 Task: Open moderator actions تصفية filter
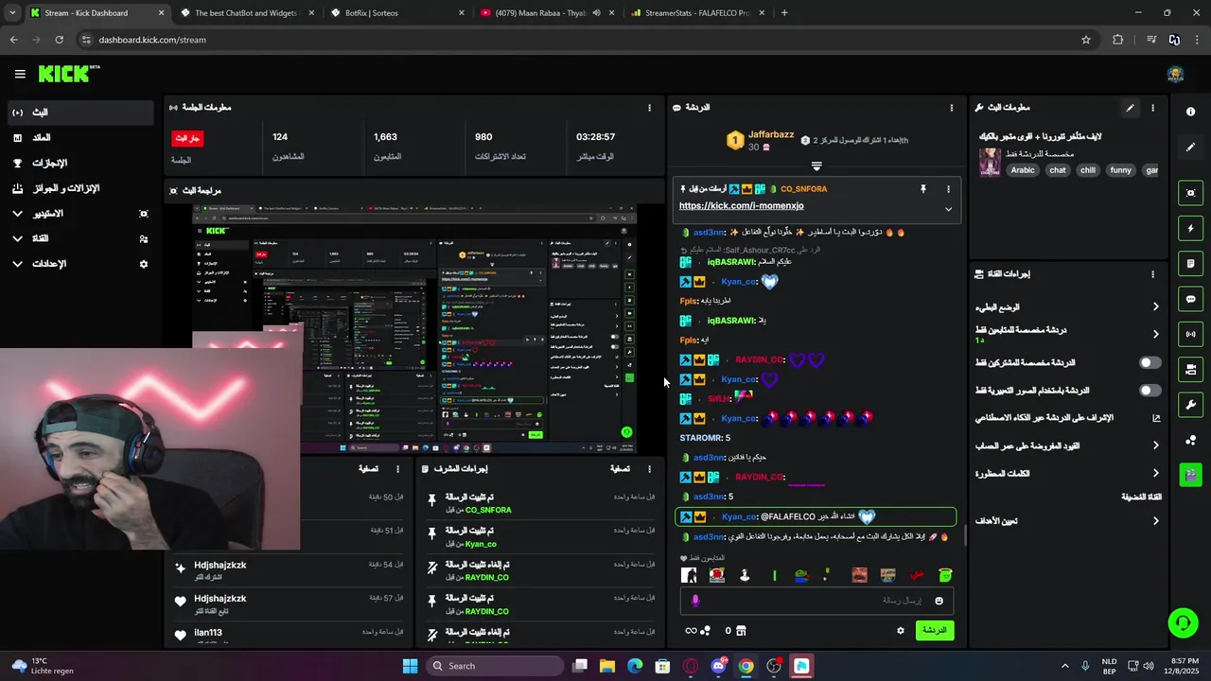coord(620,469)
